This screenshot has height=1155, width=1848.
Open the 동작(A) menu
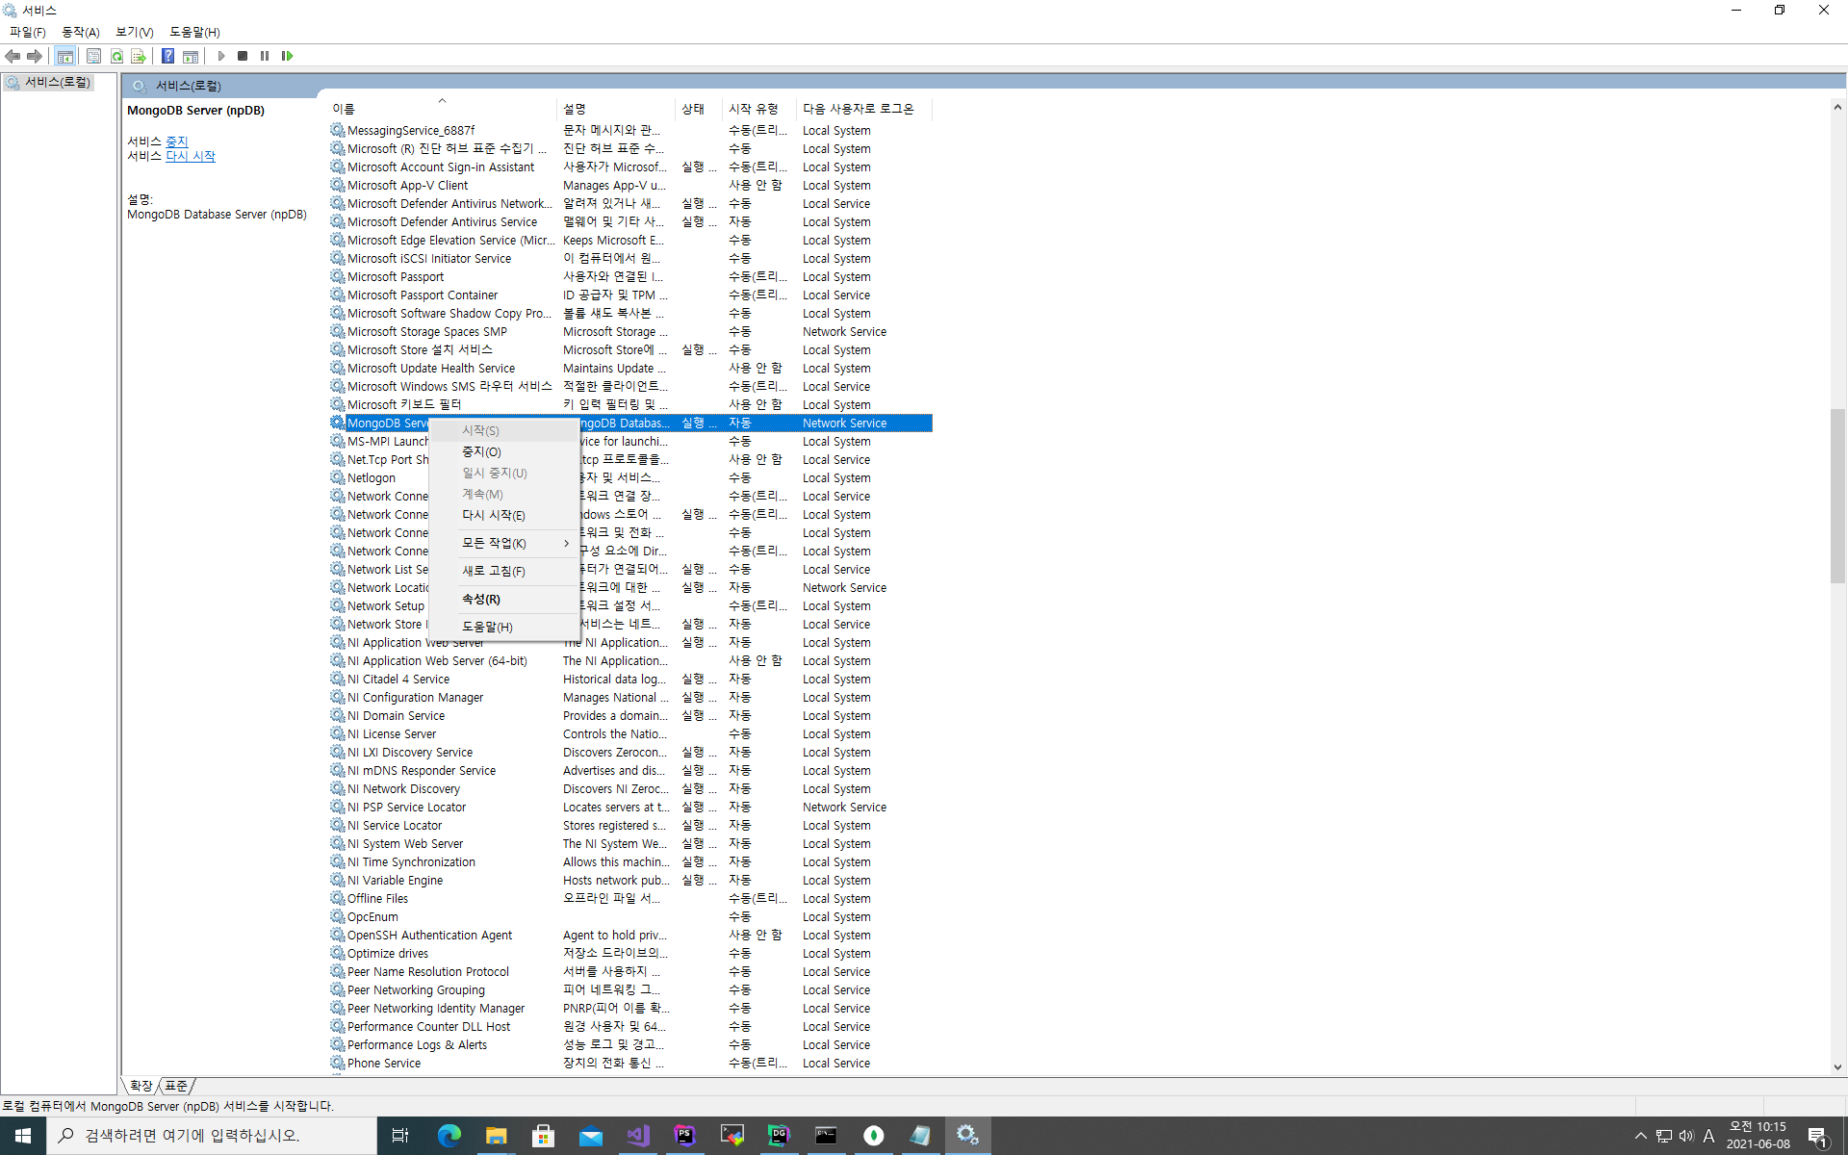(x=81, y=32)
